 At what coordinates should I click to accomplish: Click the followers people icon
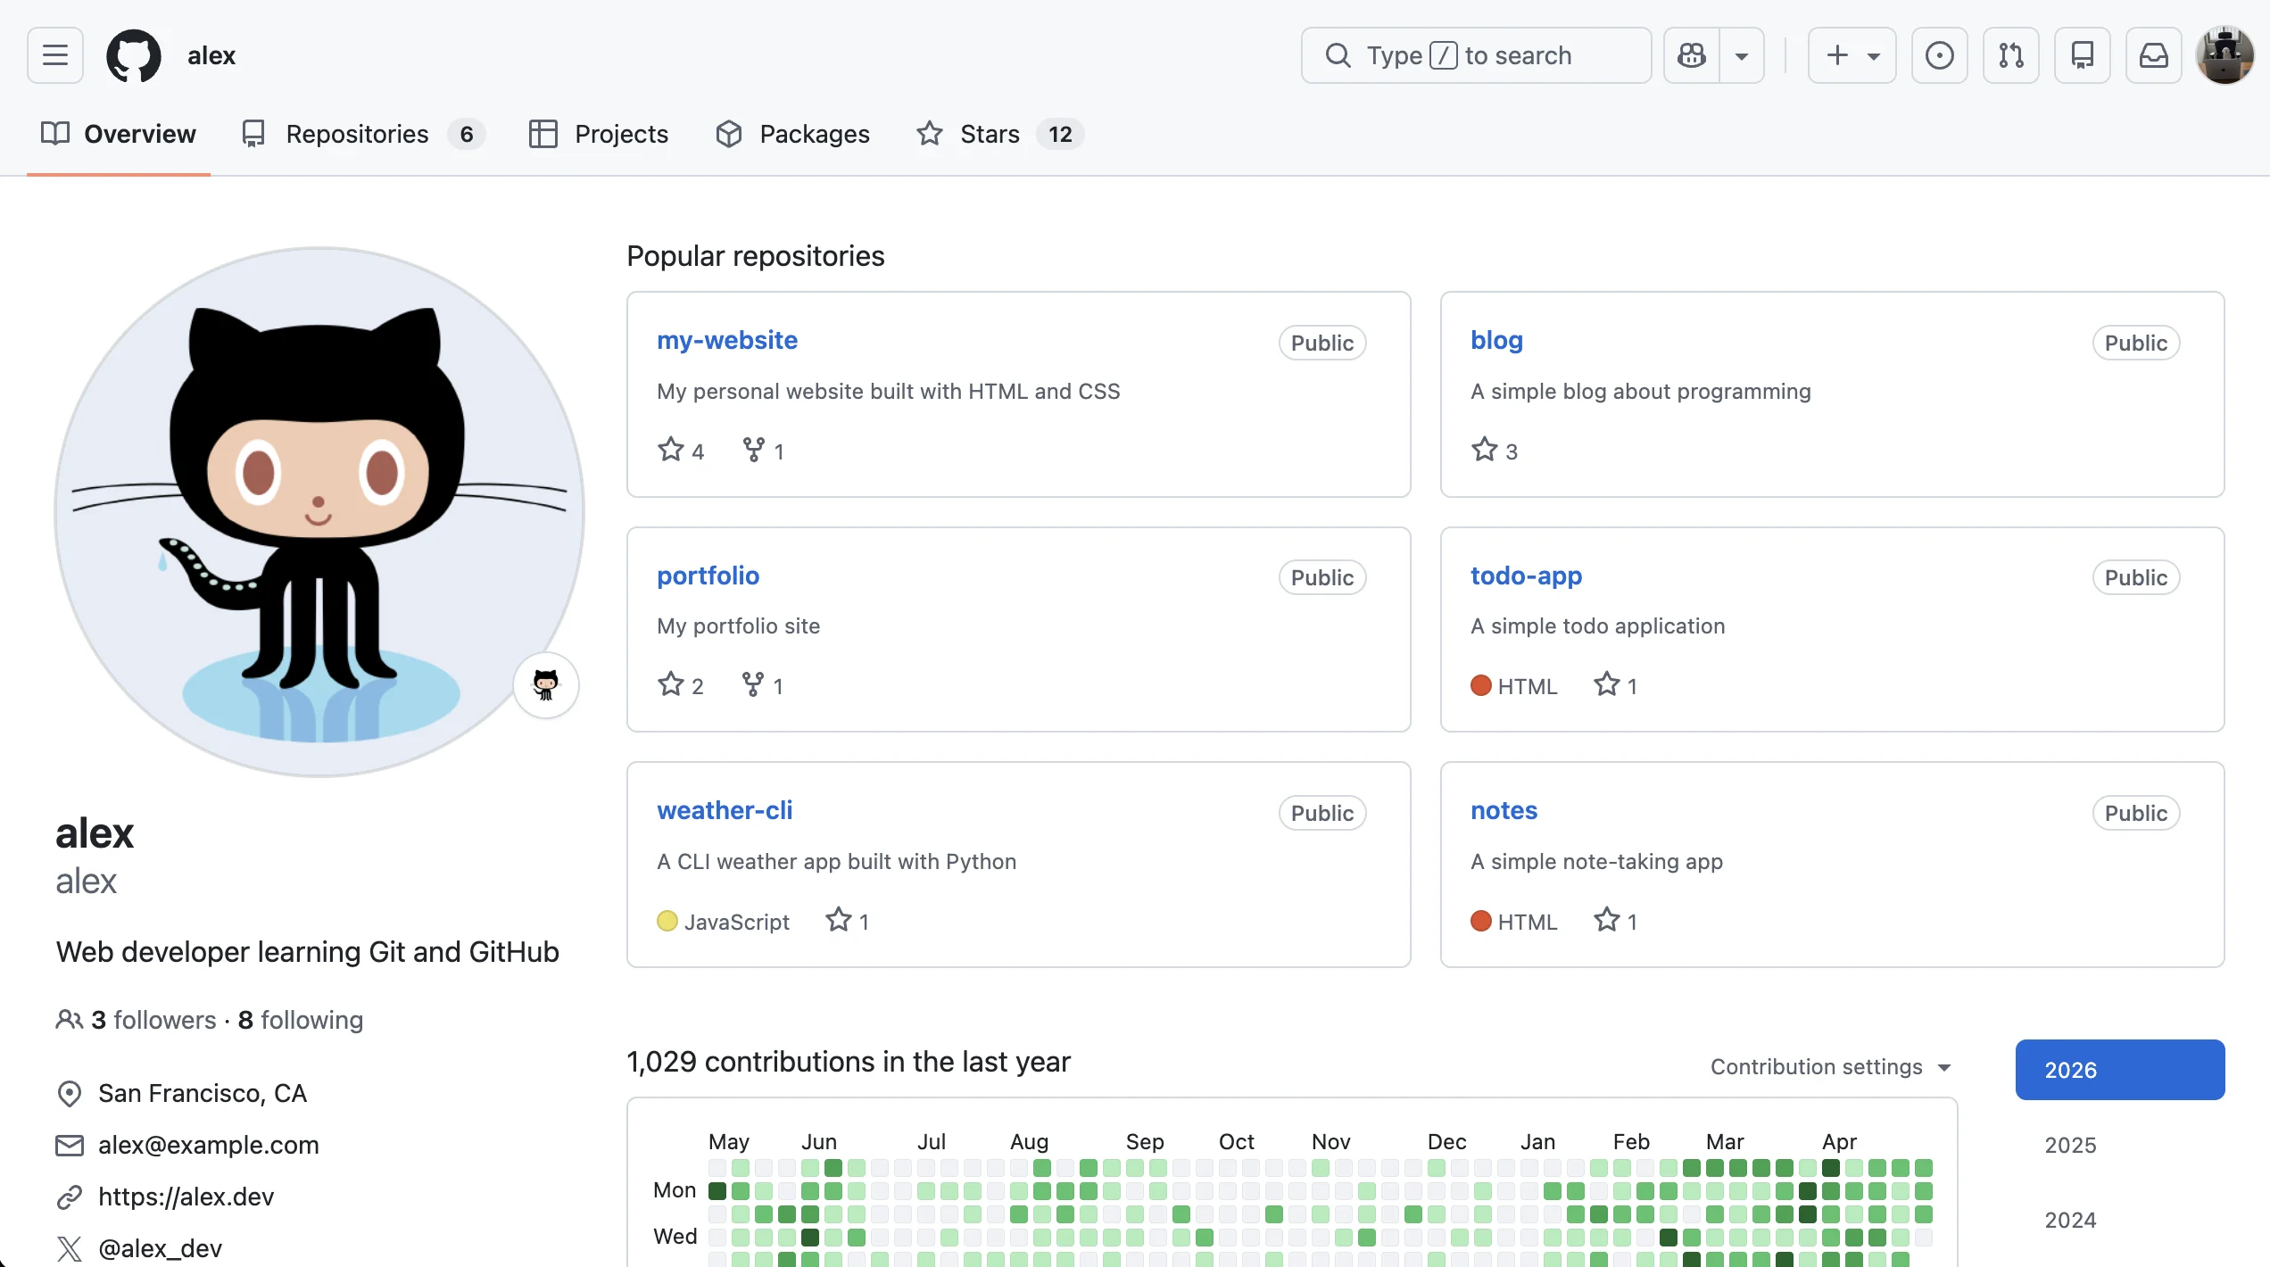tap(69, 1020)
